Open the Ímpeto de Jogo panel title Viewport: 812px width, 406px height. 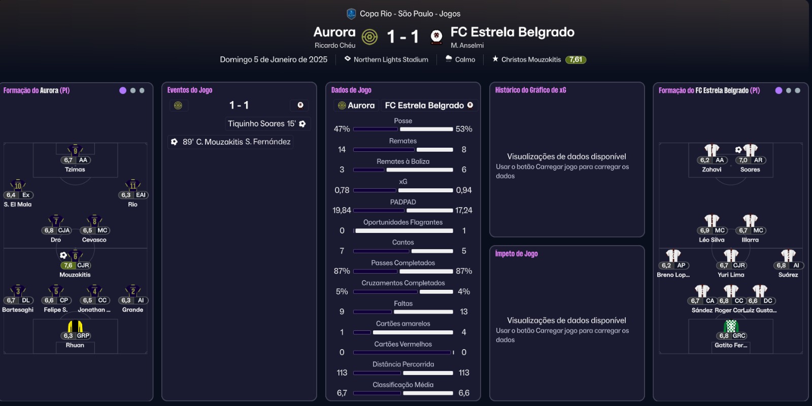[x=516, y=254]
